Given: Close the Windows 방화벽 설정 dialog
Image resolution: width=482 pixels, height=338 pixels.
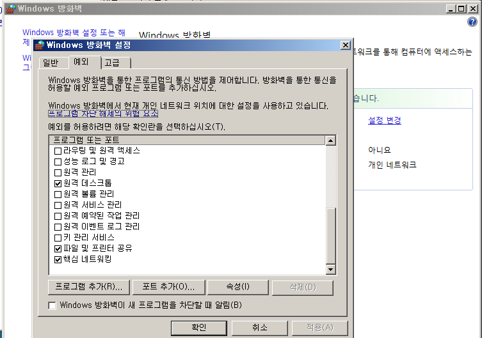Looking at the screenshot, I should pyautogui.click(x=346, y=45).
